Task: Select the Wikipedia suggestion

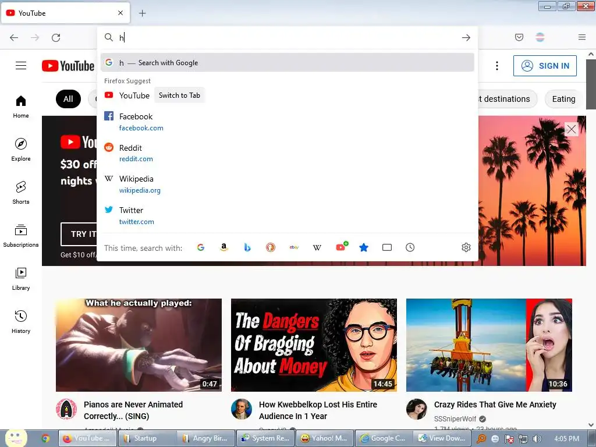Action: tap(288, 185)
